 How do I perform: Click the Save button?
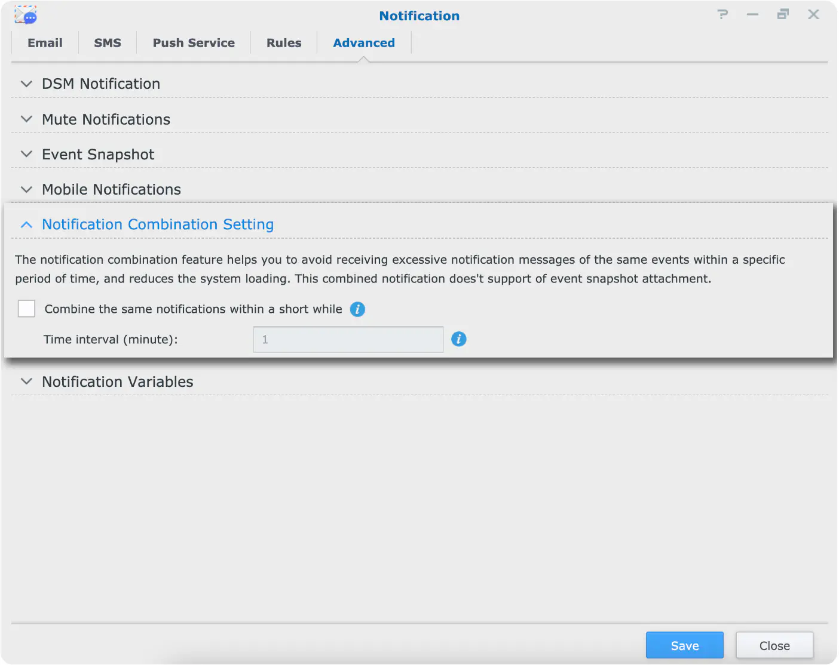[685, 645]
